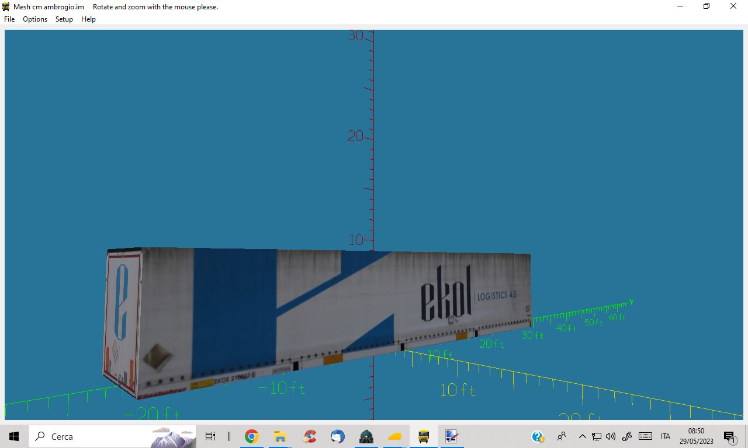Image resolution: width=748 pixels, height=448 pixels.
Task: Open the Setup menu
Action: pos(64,19)
